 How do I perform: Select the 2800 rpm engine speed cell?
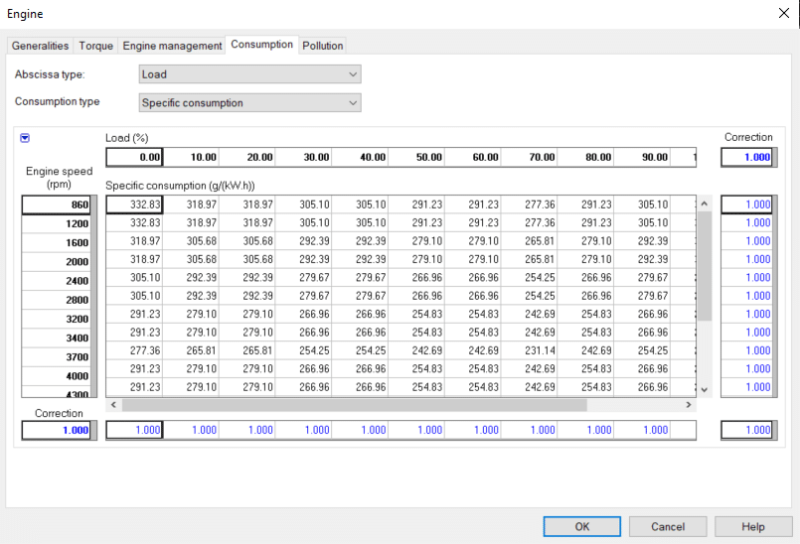click(x=57, y=300)
